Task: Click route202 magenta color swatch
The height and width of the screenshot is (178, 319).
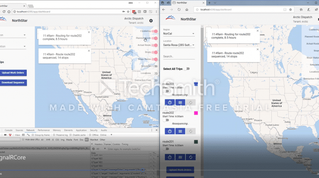Action: point(196,113)
